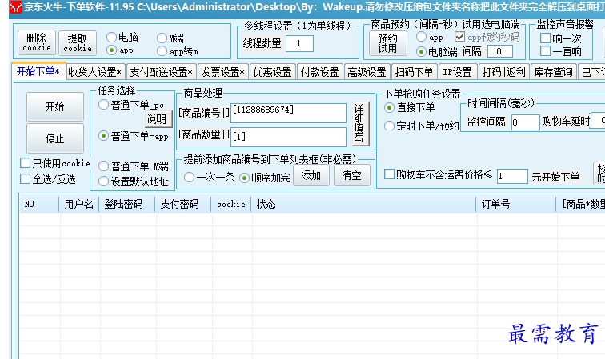
Task: Select the 设置默认地址 radio option
Action: point(103,181)
